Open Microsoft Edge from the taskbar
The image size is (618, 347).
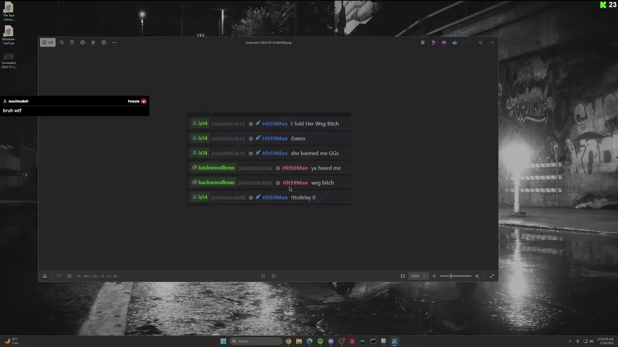309,341
